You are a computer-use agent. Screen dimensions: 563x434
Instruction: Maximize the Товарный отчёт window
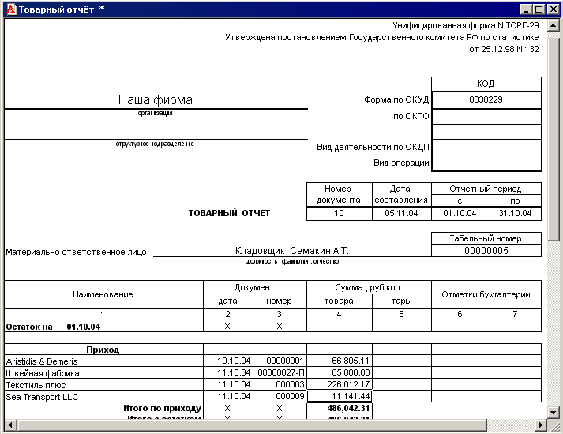coord(539,9)
